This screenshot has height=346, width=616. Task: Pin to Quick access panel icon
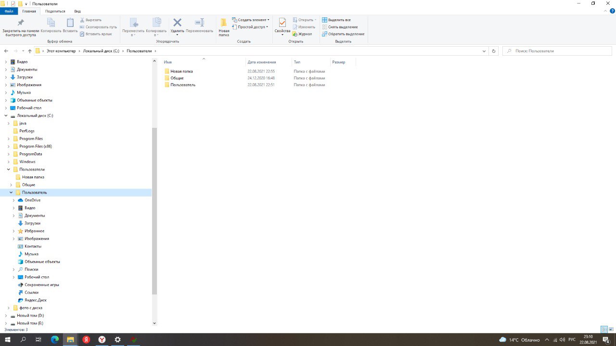click(x=20, y=23)
